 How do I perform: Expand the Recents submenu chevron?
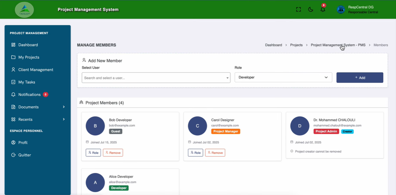64,119
